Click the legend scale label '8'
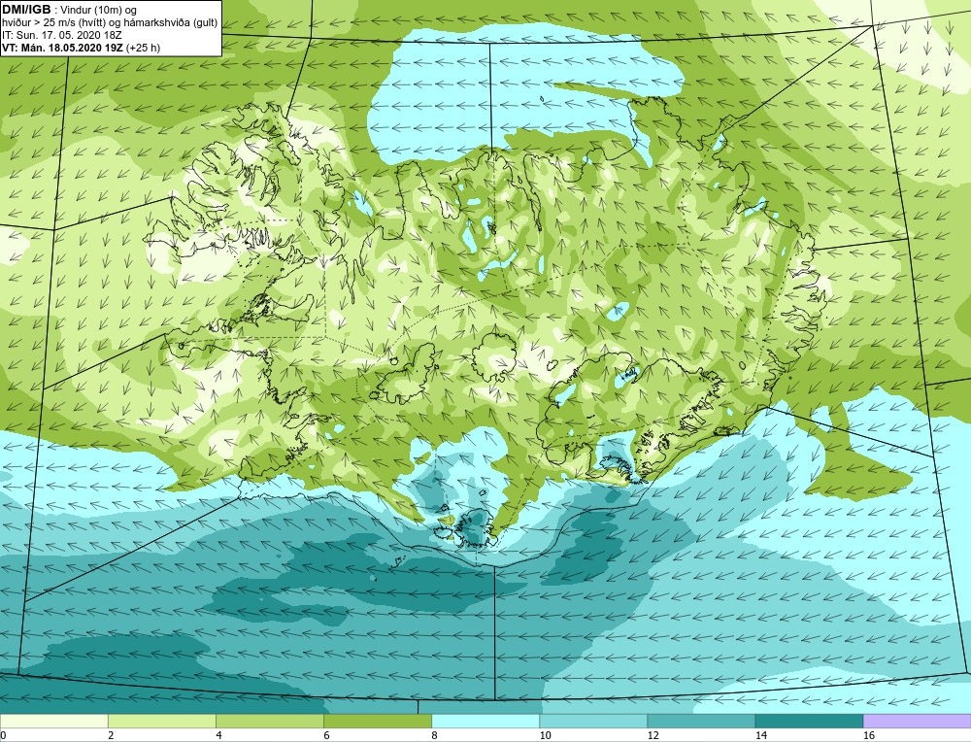This screenshot has width=971, height=742. (434, 735)
